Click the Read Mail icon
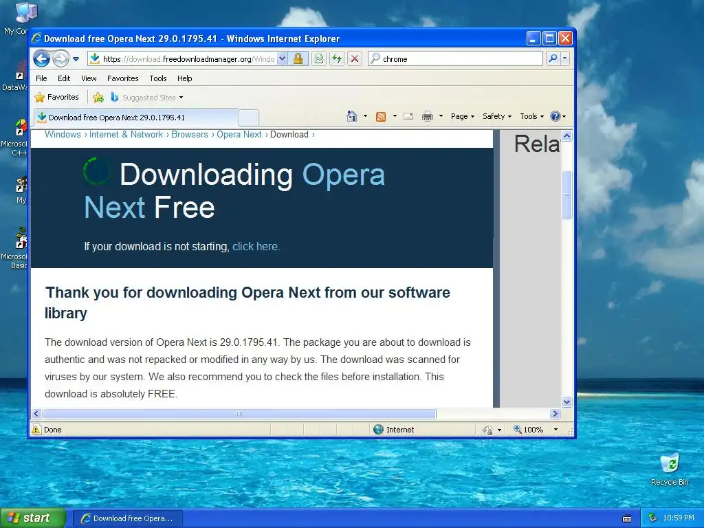Image resolution: width=704 pixels, height=528 pixels. coord(408,116)
